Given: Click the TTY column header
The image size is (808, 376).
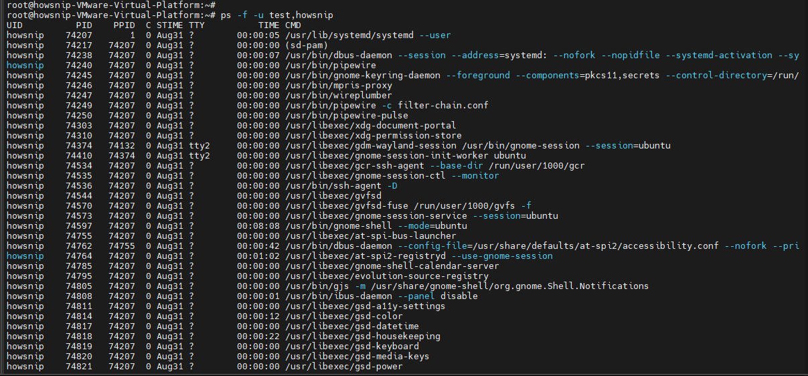Looking at the screenshot, I should [197, 25].
